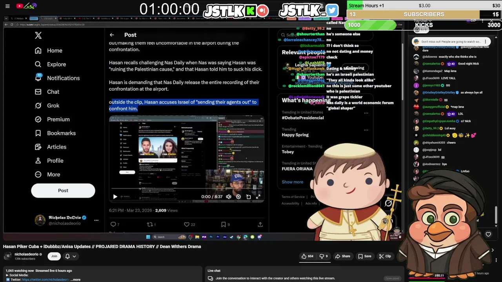
Task: Open Notifications in the X sidebar
Action: [x=57, y=78]
